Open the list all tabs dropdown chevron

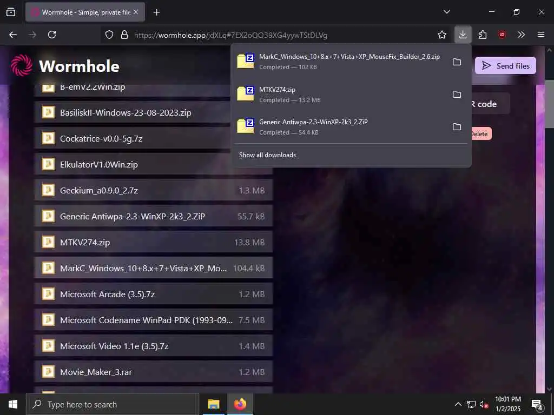point(446,12)
